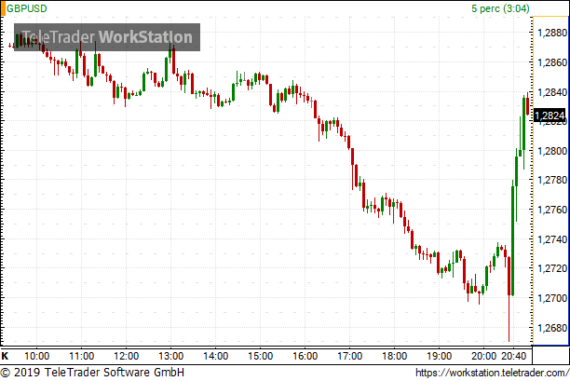Click the 17:00 time axis label
The height and width of the screenshot is (381, 570).
click(349, 356)
